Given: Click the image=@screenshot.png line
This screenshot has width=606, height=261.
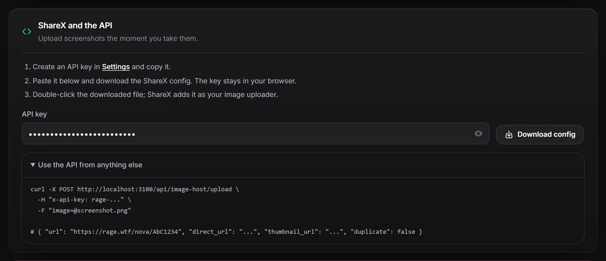Looking at the screenshot, I should 85,210.
